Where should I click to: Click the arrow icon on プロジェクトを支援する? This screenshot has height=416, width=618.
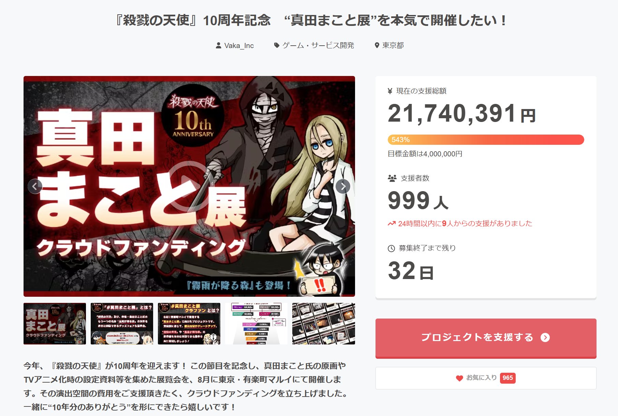point(545,337)
